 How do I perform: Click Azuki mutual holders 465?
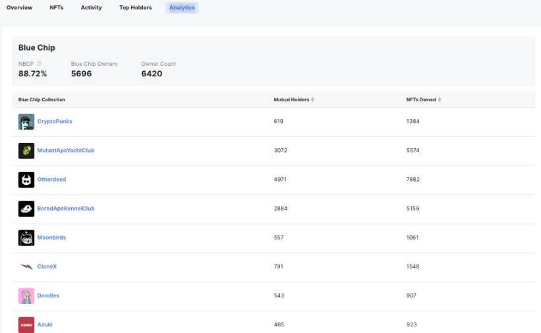[279, 324]
